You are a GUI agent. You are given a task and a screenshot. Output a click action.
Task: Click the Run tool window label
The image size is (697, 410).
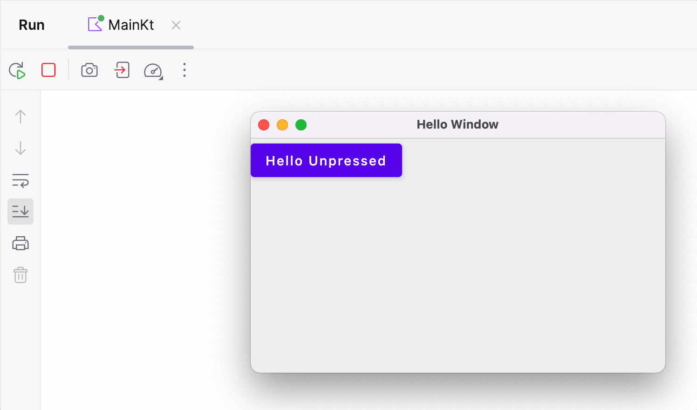pyautogui.click(x=31, y=24)
